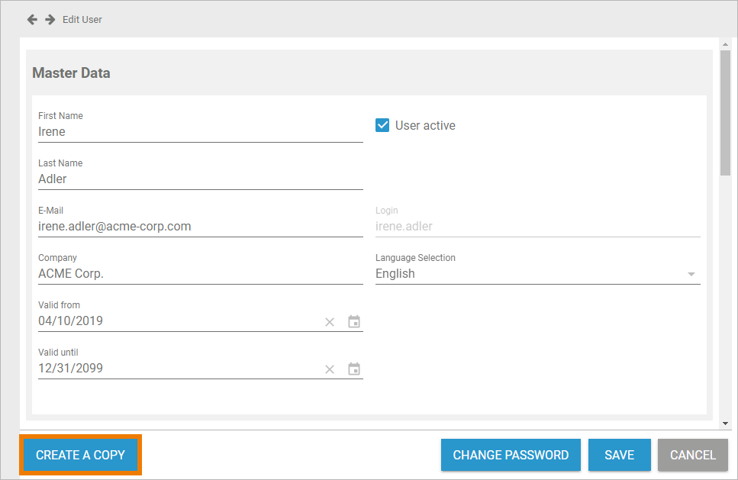Viewport: 738px width, 480px height.
Task: Clear the Valid from date
Action: point(330,322)
